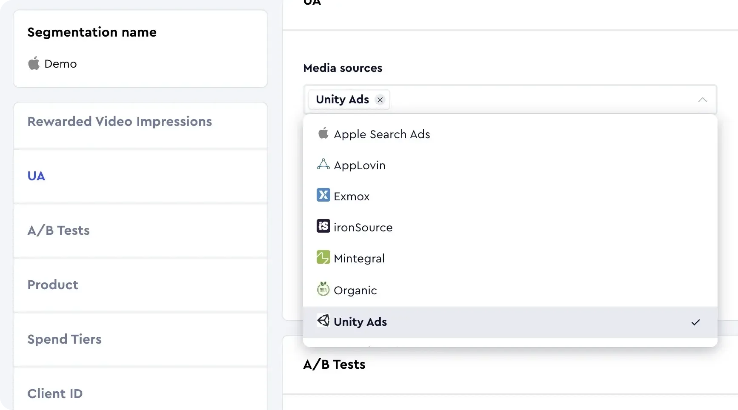Click the Exmox logo icon

tap(323, 195)
